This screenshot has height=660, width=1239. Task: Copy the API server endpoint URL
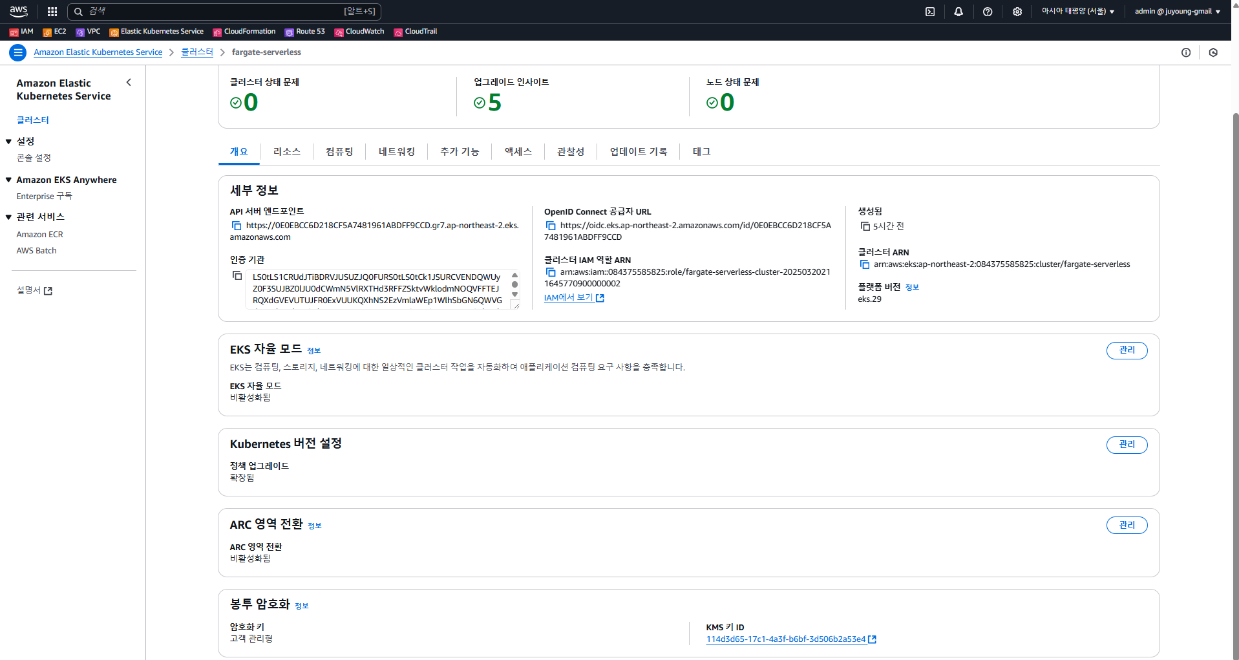[x=237, y=226]
